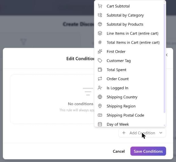Cancel editing conditions
Screen dimensions: 176x162
point(119,151)
